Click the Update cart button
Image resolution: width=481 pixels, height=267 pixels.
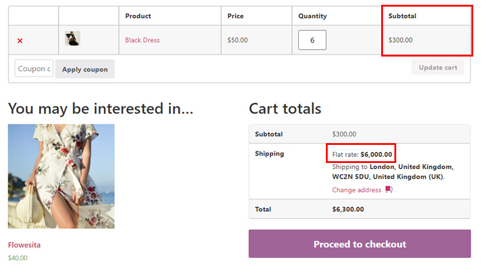438,67
